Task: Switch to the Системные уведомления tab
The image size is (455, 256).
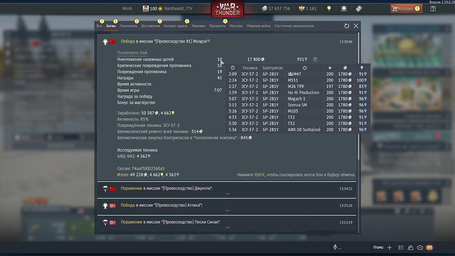Action: (x=294, y=26)
